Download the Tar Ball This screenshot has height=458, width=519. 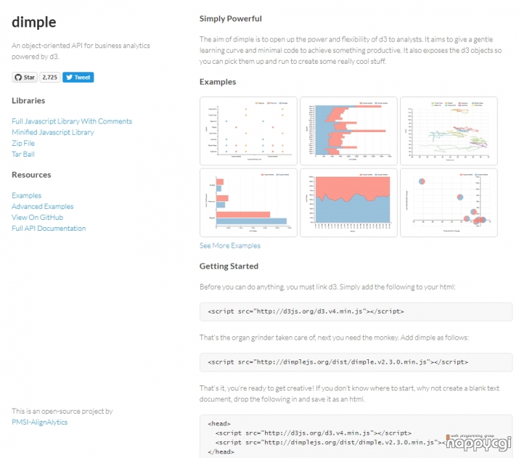23,154
